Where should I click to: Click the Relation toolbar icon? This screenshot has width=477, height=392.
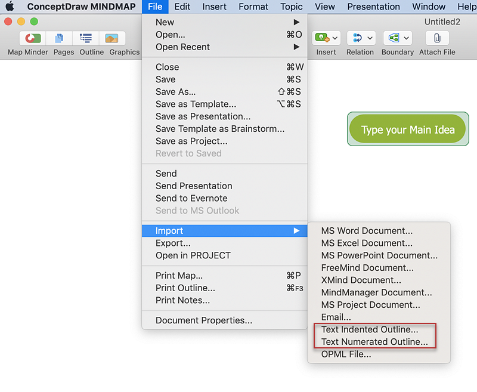[357, 38]
